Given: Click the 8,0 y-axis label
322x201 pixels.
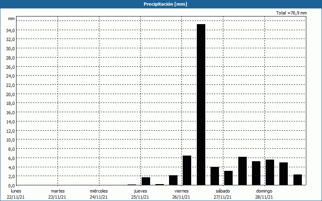Looking at the screenshot, I should point(11,149).
